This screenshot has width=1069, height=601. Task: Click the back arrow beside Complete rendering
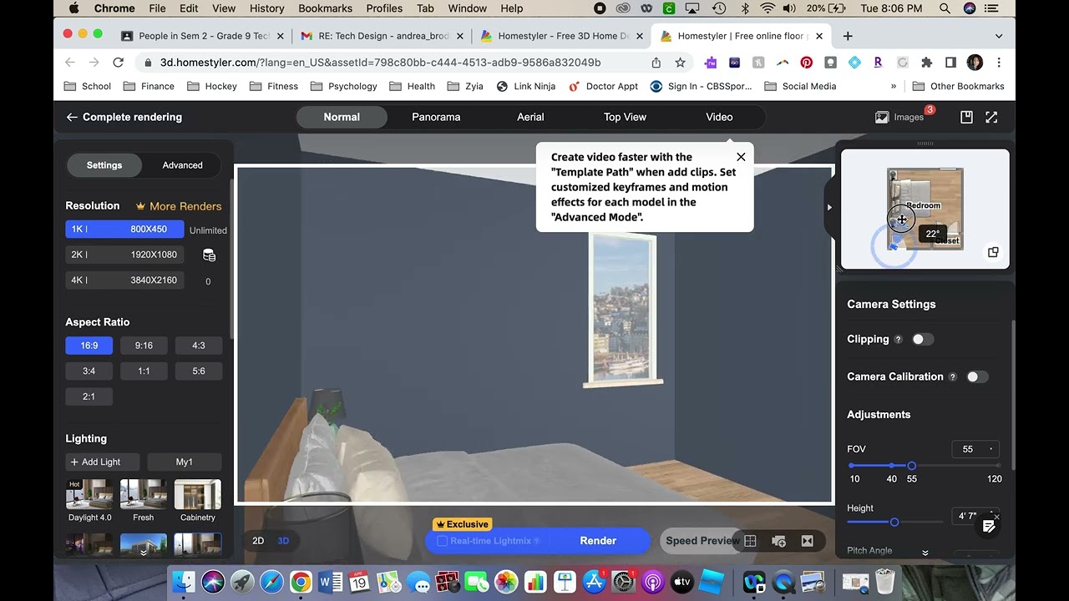click(x=72, y=118)
